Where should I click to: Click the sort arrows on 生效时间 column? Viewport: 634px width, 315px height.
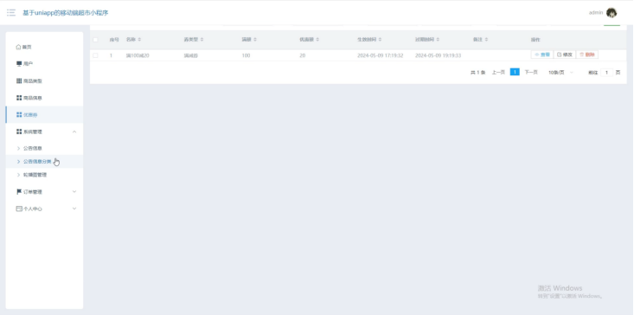(380, 40)
